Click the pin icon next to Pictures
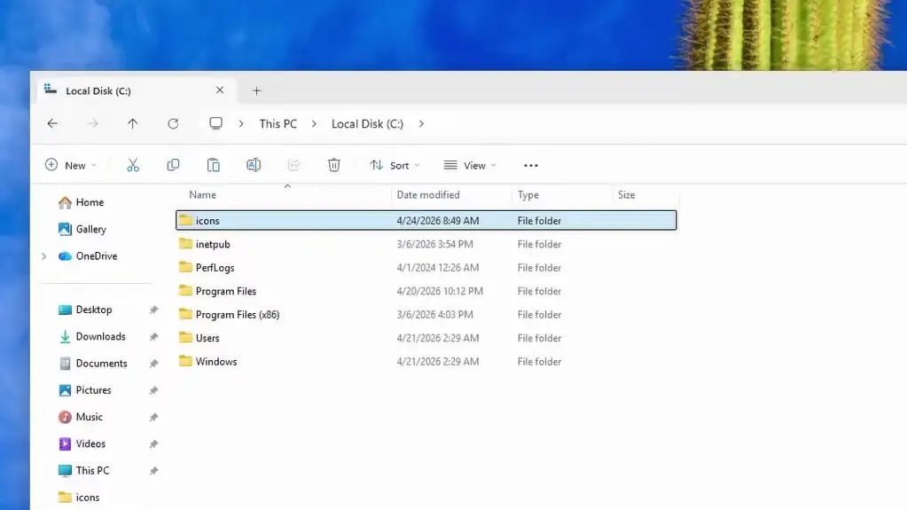 point(153,390)
